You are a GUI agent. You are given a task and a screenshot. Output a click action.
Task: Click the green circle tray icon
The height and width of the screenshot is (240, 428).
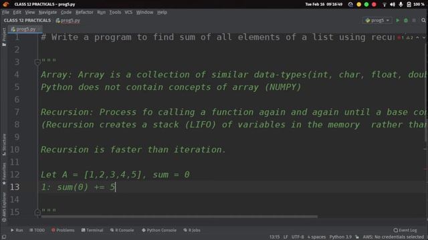tap(366, 5)
